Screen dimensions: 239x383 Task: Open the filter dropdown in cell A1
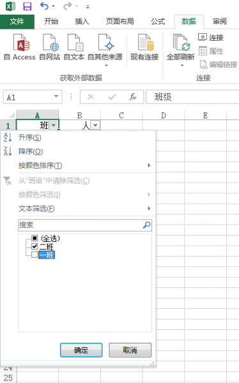pos(53,126)
